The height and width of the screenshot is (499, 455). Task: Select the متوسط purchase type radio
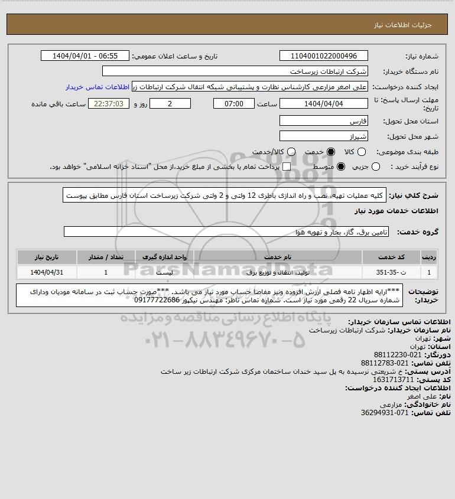[341, 167]
